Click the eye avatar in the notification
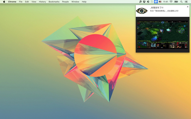Screen dimensions: 191x119 click(x=142, y=11)
